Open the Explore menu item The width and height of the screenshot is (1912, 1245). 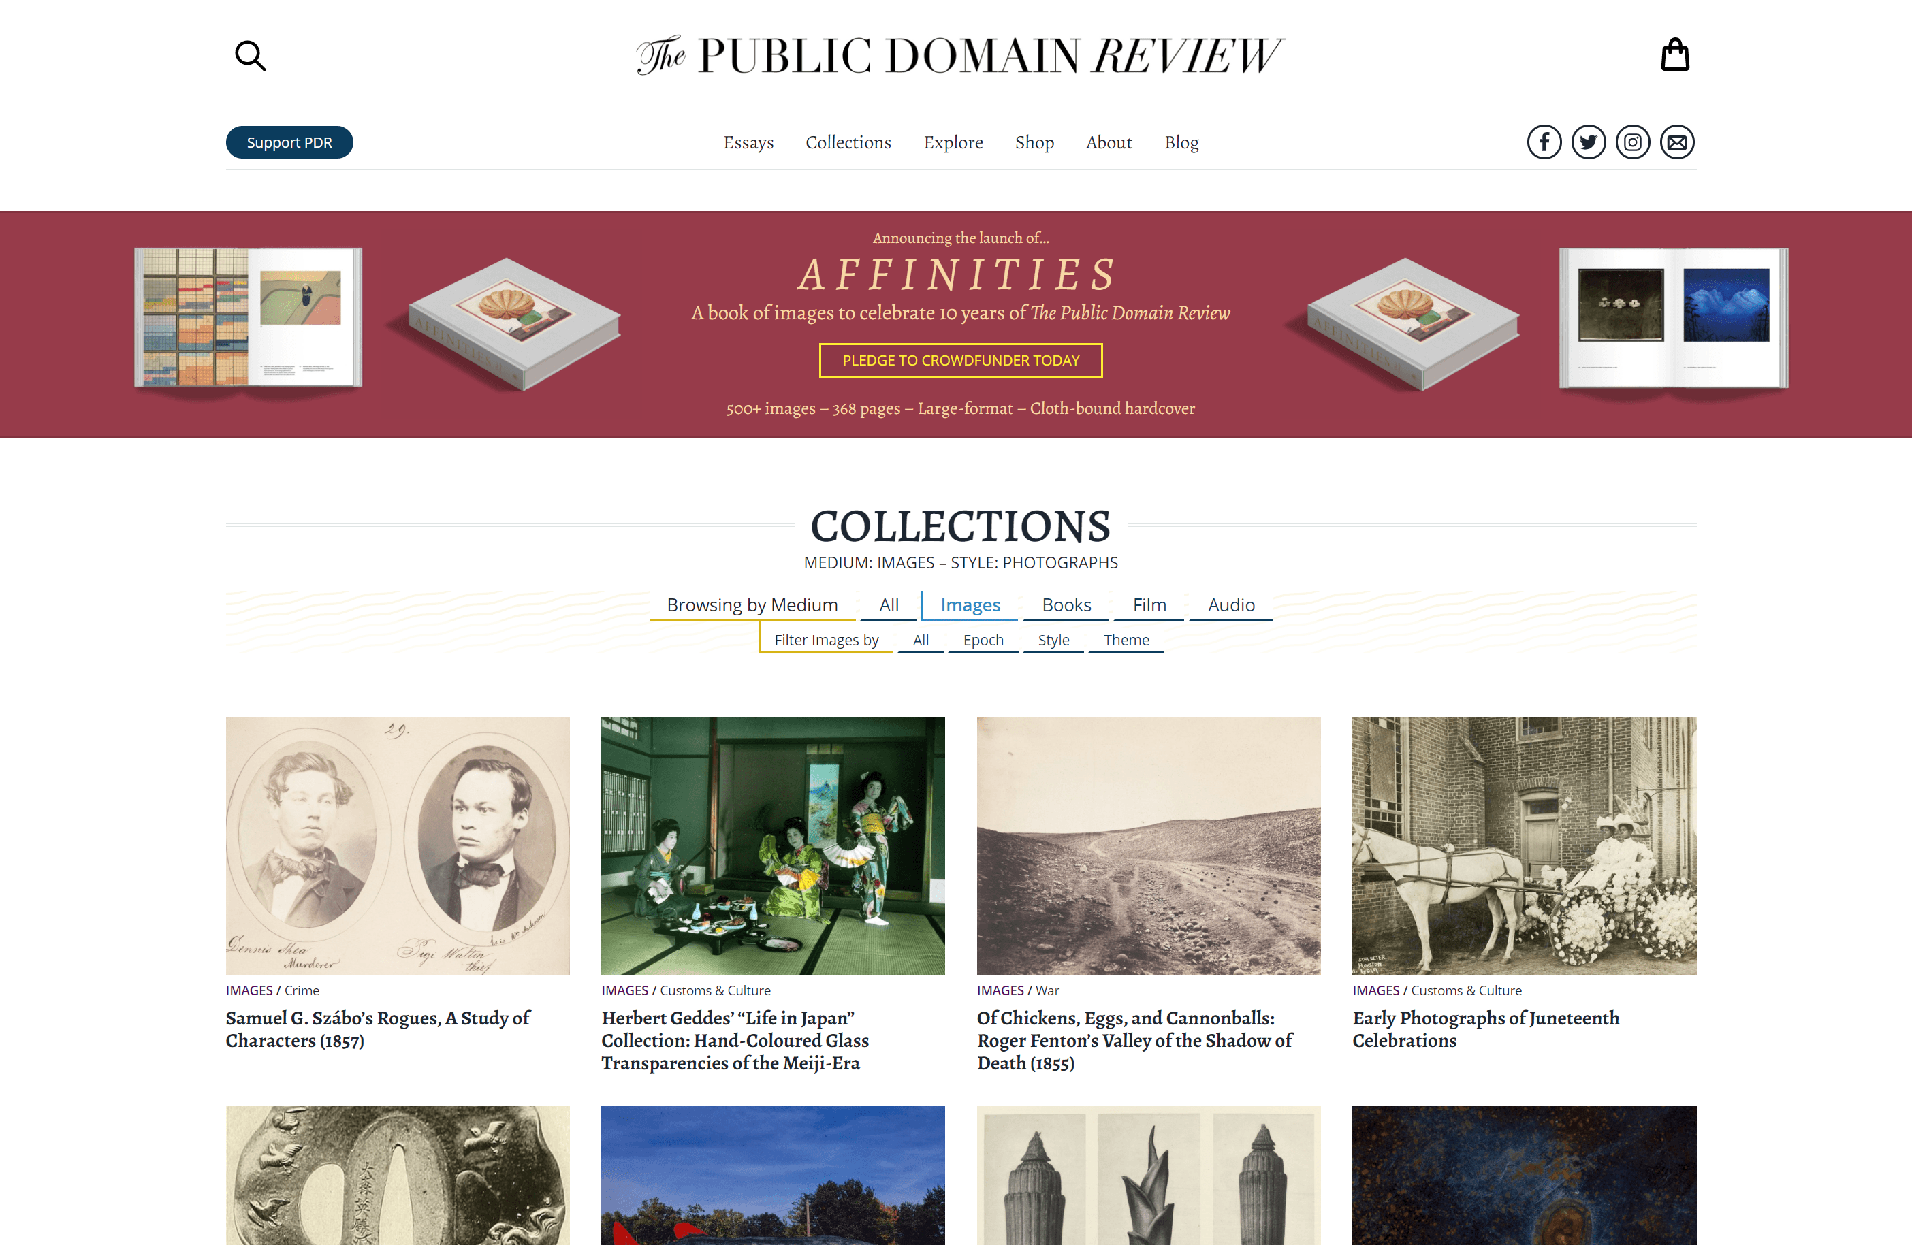pos(953,142)
